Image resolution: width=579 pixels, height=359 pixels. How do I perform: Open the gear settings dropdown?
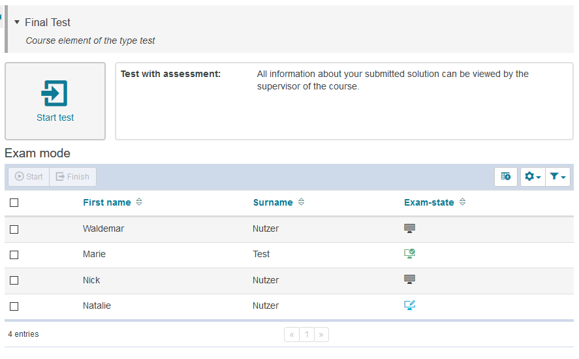(x=533, y=176)
